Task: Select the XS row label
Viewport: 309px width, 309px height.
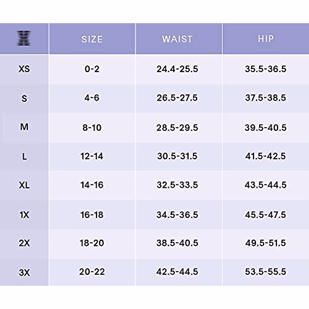Action: [24, 69]
